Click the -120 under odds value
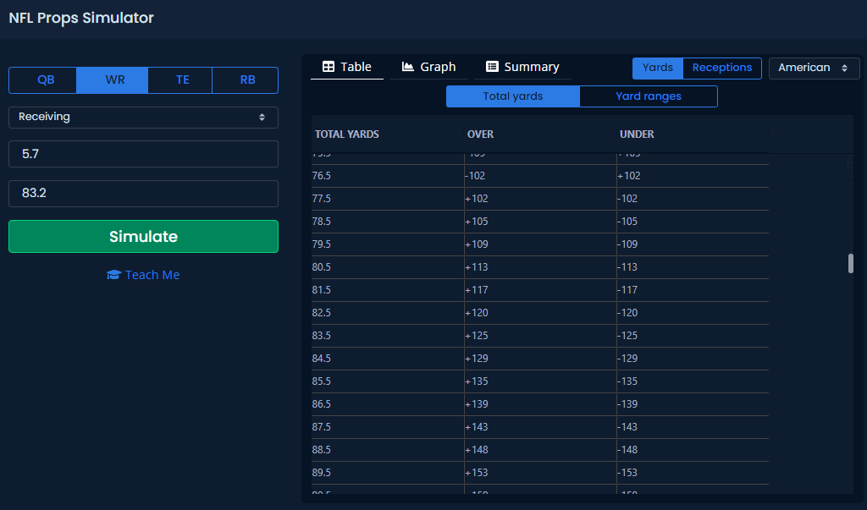The image size is (867, 510). (627, 313)
